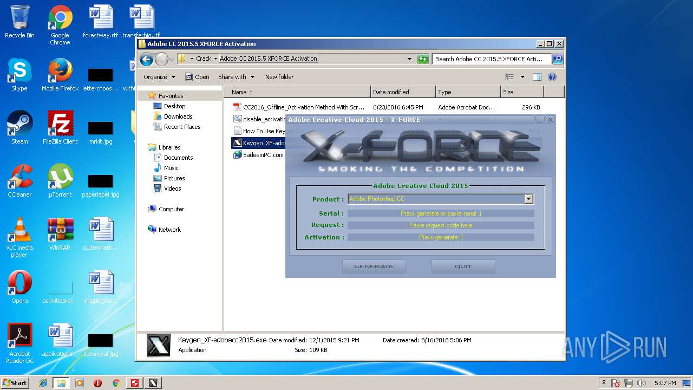693x390 pixels.
Task: Click the Change your view icon
Action: [509, 77]
